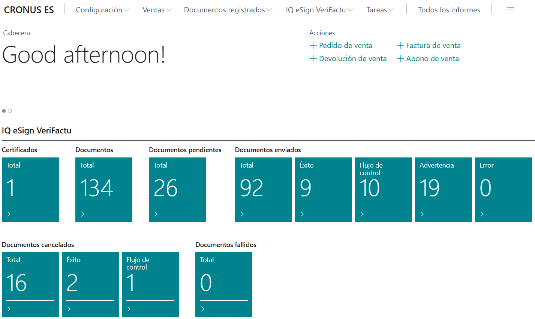The image size is (535, 319).
Task: Click the plus icon beside Pedido de venta
Action: click(x=313, y=45)
